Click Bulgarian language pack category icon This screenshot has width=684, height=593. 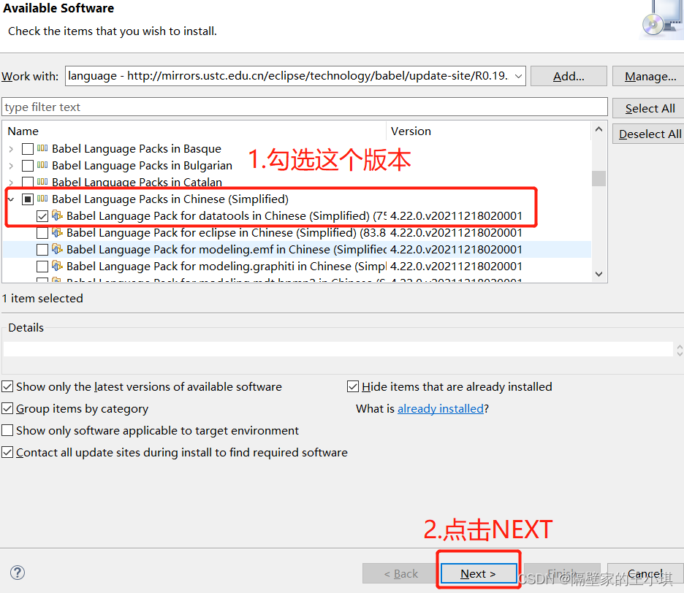pos(42,165)
